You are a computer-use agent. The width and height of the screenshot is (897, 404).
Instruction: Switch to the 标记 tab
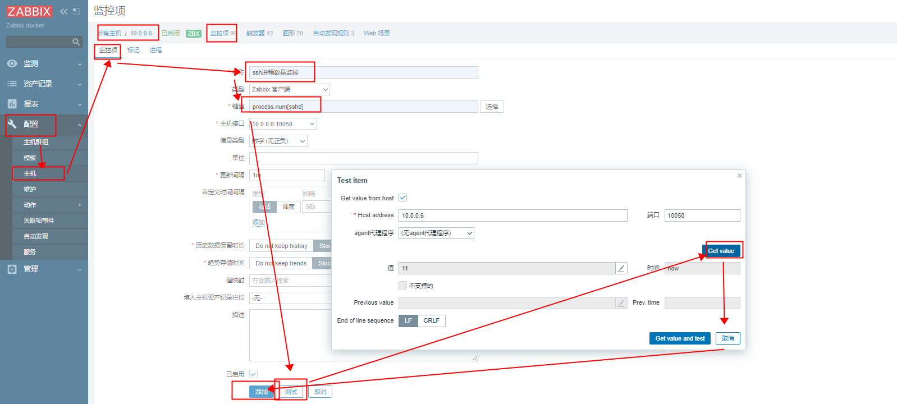point(134,50)
